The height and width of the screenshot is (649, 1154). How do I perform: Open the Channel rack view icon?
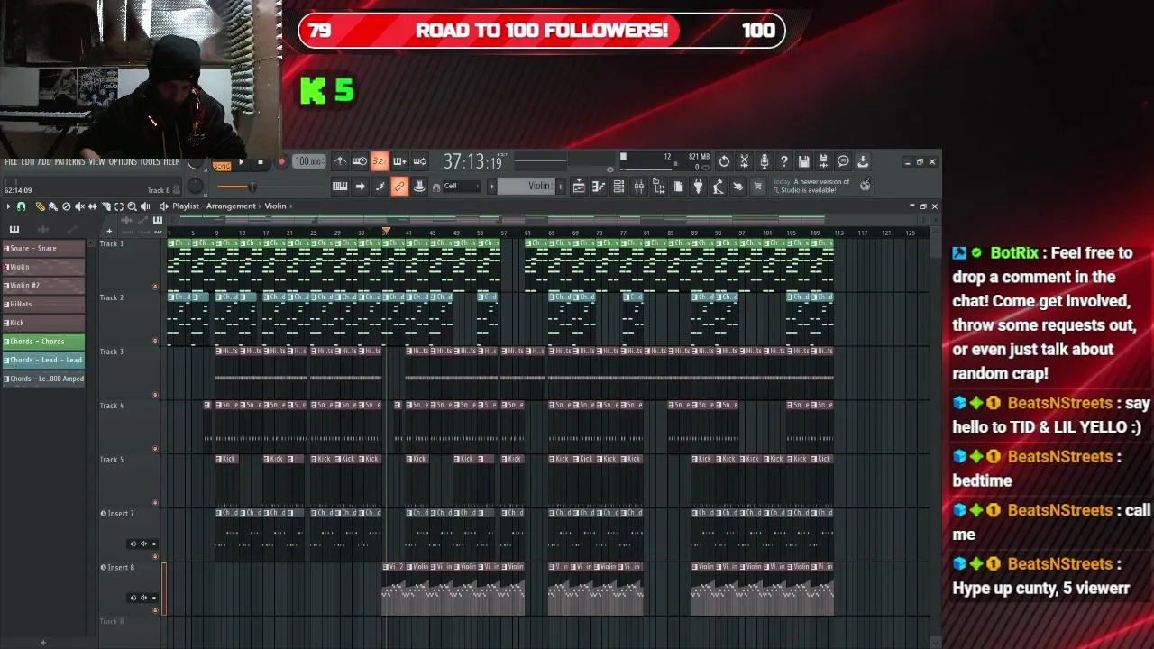tap(619, 187)
